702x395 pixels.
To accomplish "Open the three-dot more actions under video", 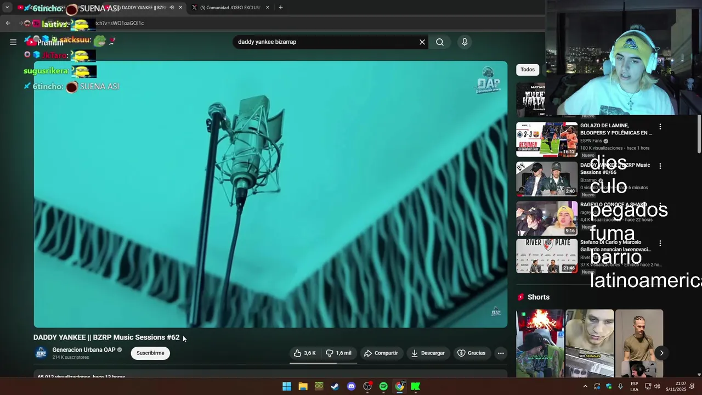I will click(x=501, y=353).
